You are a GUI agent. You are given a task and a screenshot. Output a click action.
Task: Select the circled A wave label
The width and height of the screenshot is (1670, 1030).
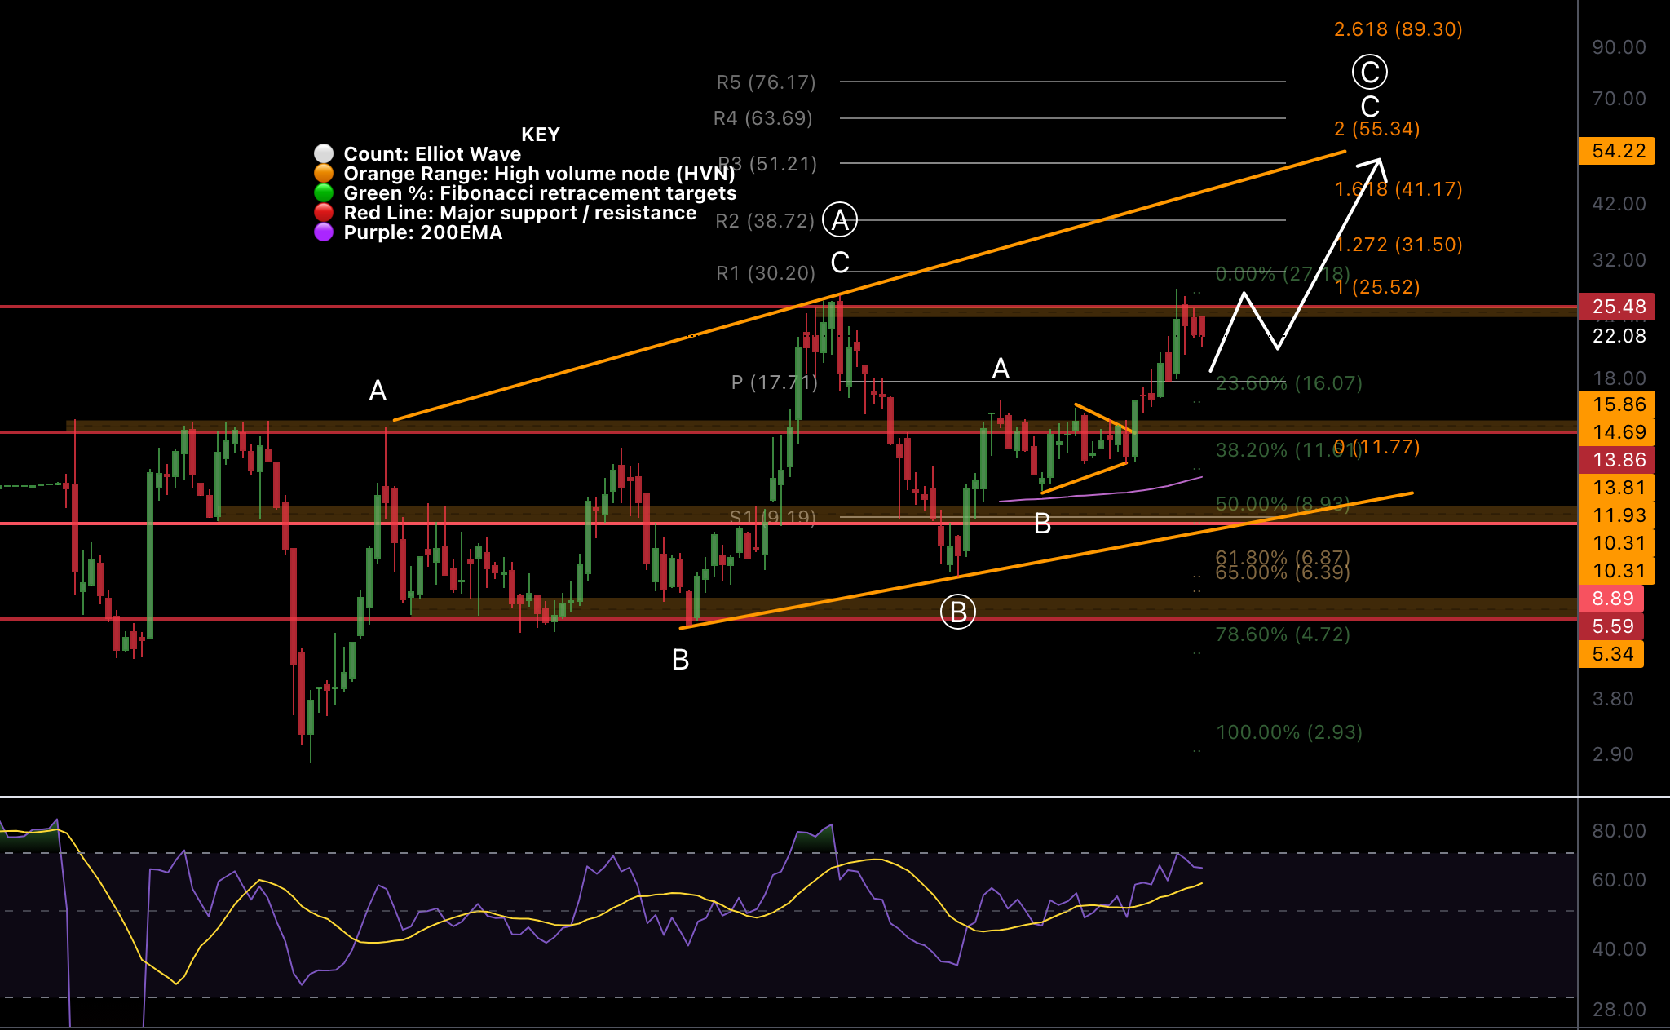pos(840,219)
